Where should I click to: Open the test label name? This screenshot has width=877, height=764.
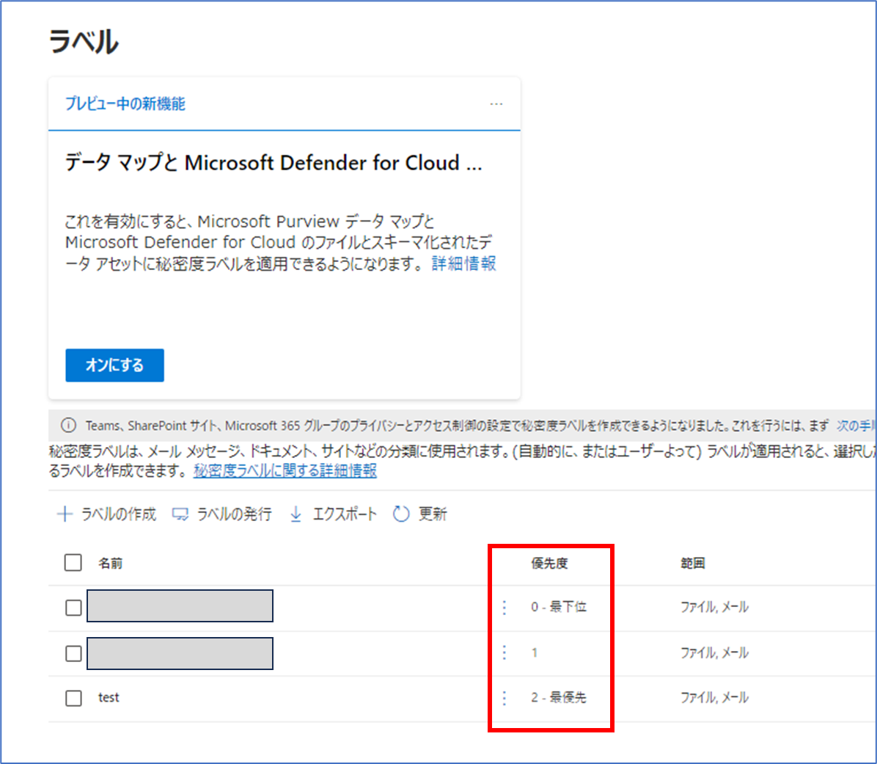tap(109, 697)
